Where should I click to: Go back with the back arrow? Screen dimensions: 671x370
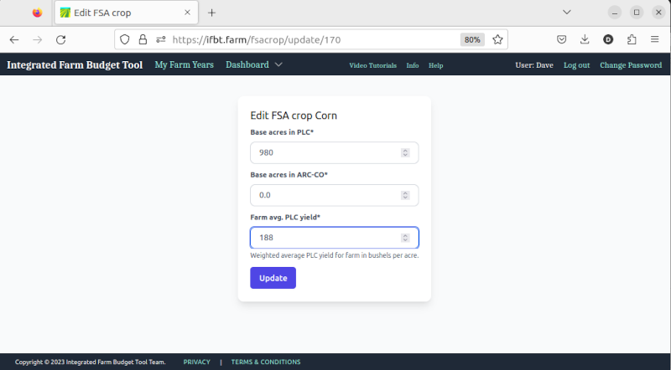pos(14,39)
